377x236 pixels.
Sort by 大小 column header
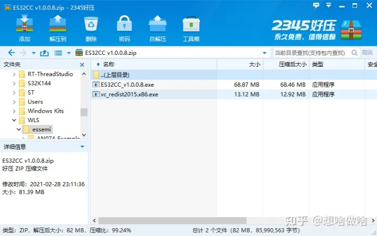240,64
